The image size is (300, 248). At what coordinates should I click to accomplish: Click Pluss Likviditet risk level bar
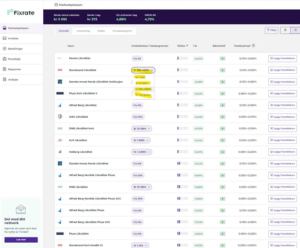pyautogui.click(x=183, y=233)
